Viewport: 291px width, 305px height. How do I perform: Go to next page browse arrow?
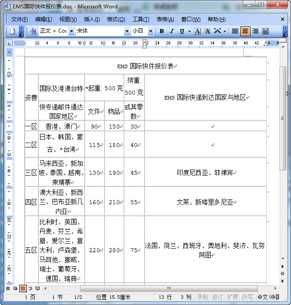click(283, 281)
